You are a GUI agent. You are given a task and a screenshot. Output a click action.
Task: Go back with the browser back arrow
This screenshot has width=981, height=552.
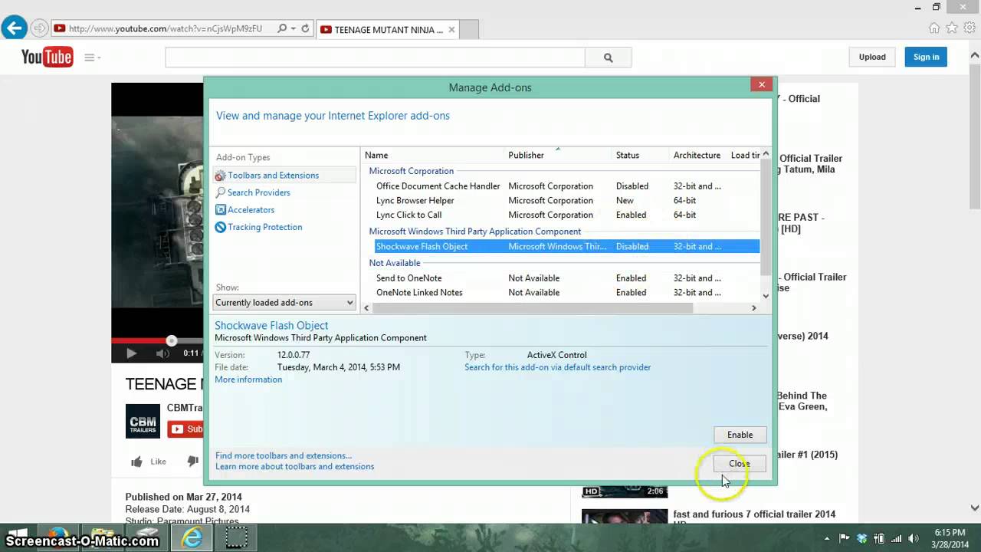[x=14, y=29]
